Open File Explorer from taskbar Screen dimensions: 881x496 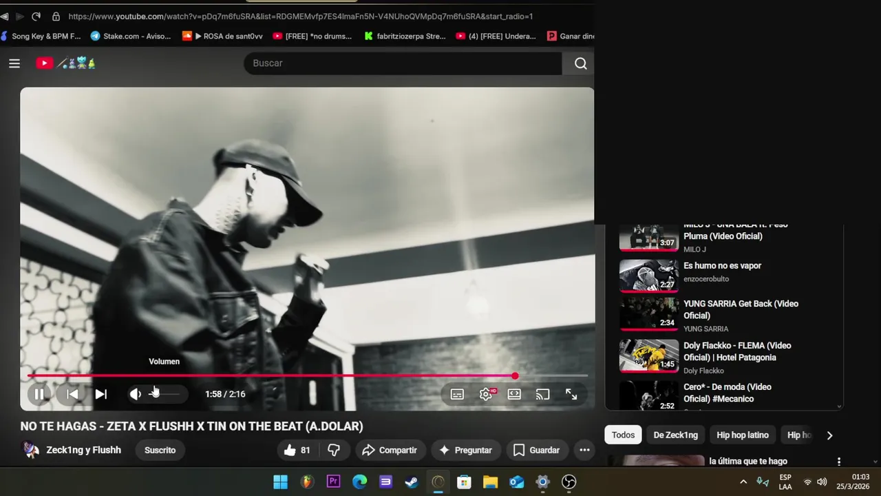coord(490,482)
